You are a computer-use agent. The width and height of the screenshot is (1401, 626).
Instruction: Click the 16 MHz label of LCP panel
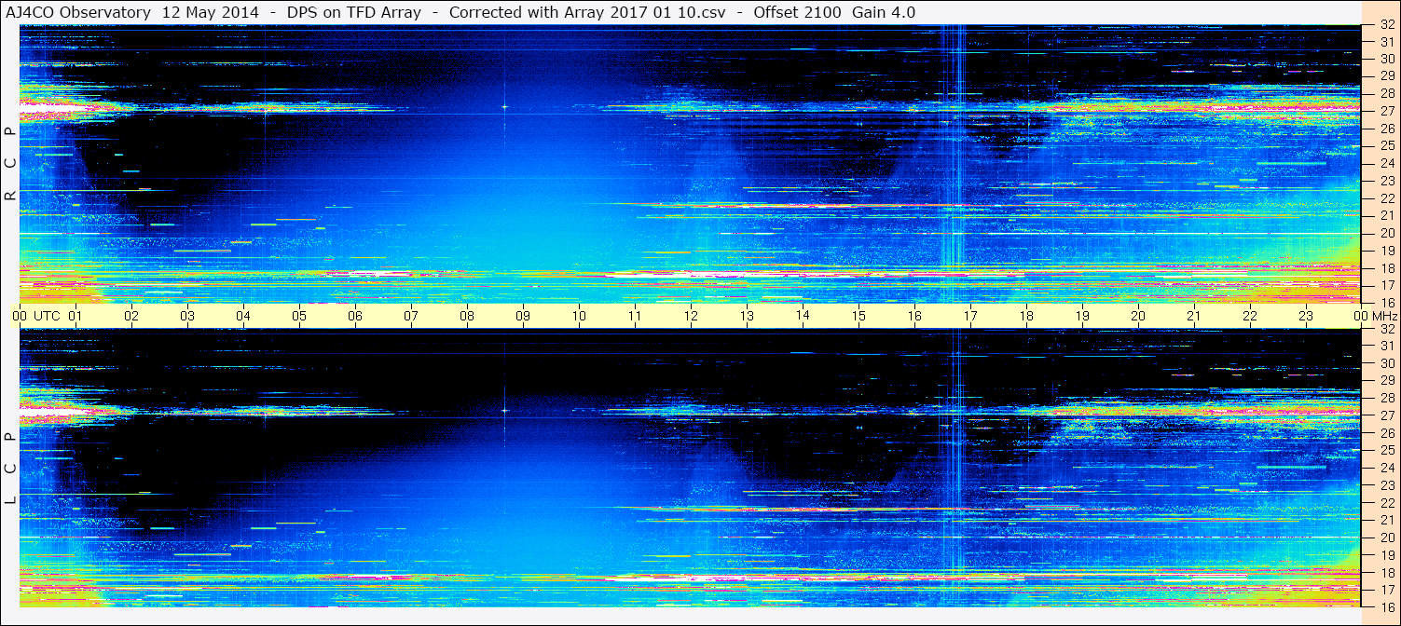pyautogui.click(x=1387, y=606)
